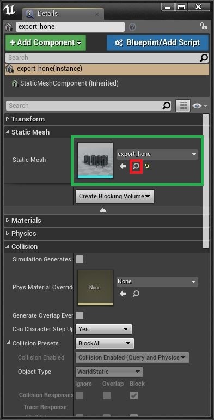
Task: Expand the Materials section
Action: point(8,220)
